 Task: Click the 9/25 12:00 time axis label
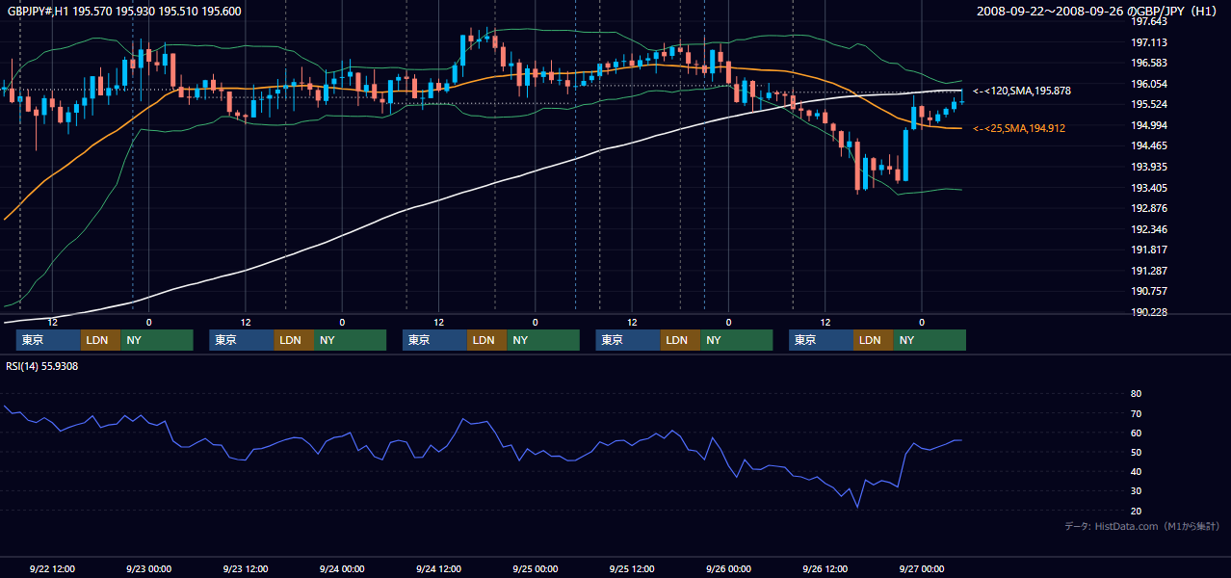[632, 568]
